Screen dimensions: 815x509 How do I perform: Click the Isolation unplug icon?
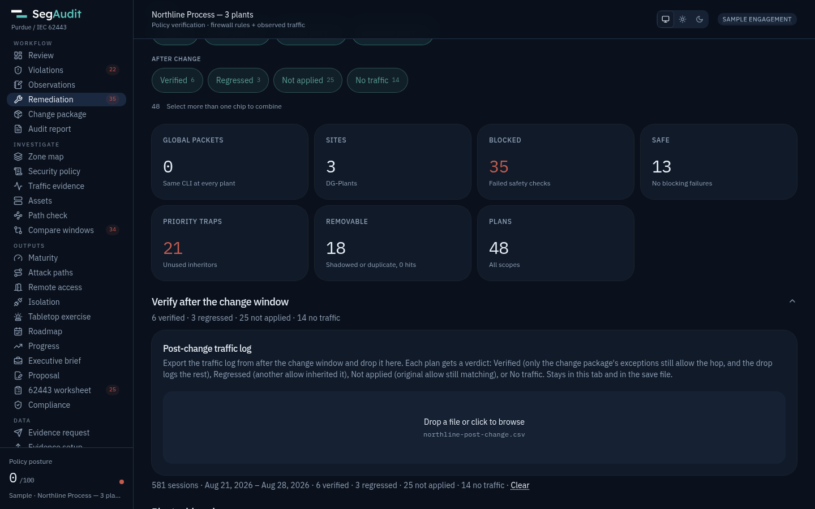pyautogui.click(x=18, y=302)
